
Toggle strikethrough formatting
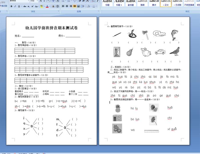click(25, 6)
